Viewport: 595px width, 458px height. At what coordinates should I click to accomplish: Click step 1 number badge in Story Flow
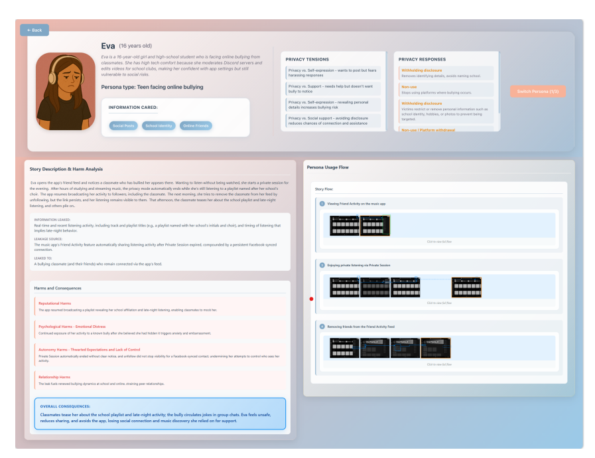point(322,204)
